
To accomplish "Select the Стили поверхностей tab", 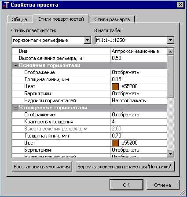I will coord(61,19).
